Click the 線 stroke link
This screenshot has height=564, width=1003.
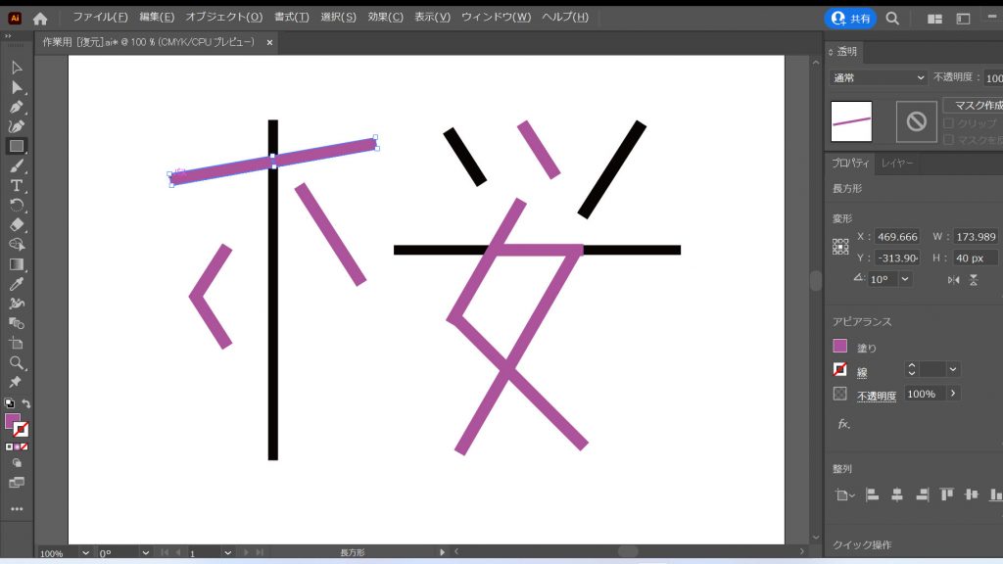862,372
